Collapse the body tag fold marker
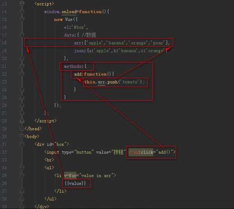This screenshot has width=234, height=209. pyautogui.click(x=22, y=136)
